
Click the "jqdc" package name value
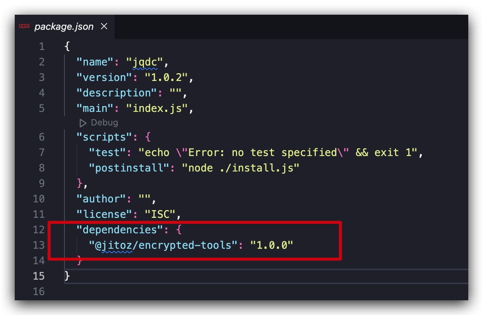click(145, 62)
